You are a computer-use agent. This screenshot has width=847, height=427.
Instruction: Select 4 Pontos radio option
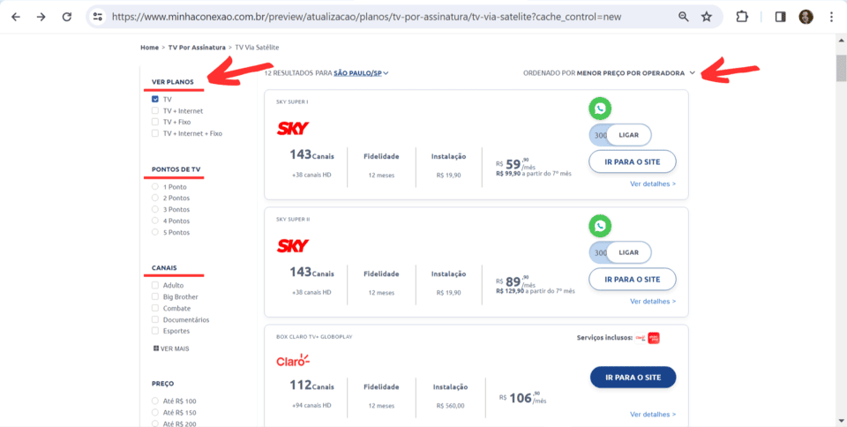[x=155, y=221]
